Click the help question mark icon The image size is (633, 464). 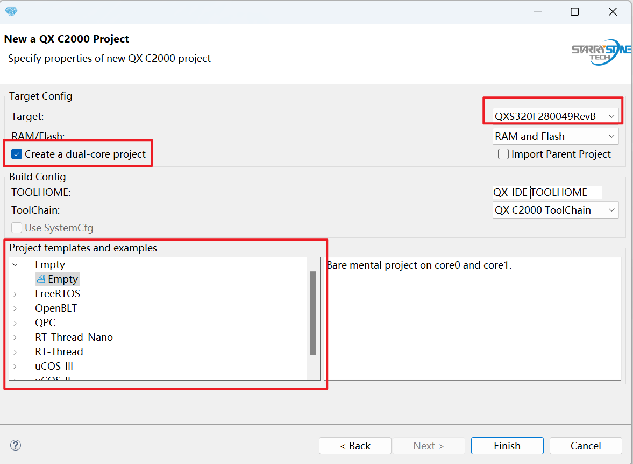coord(16,445)
